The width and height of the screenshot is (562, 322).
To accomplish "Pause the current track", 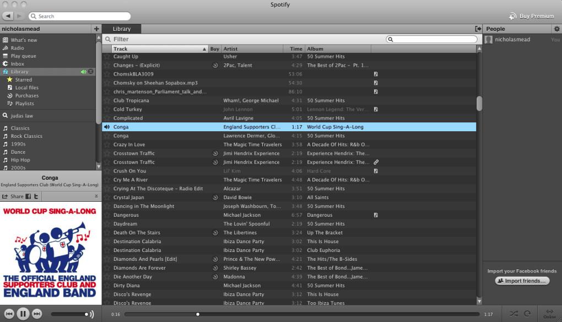I will [23, 314].
